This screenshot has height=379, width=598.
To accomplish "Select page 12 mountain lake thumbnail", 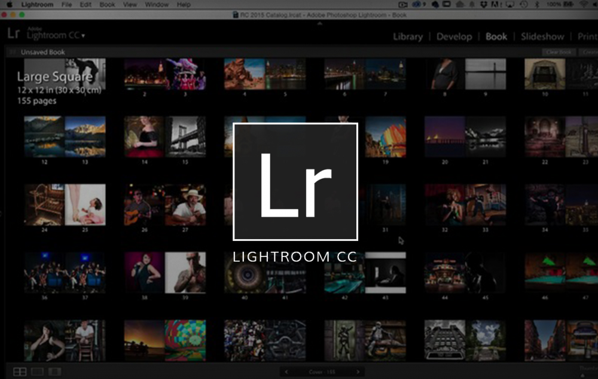I will (44, 137).
